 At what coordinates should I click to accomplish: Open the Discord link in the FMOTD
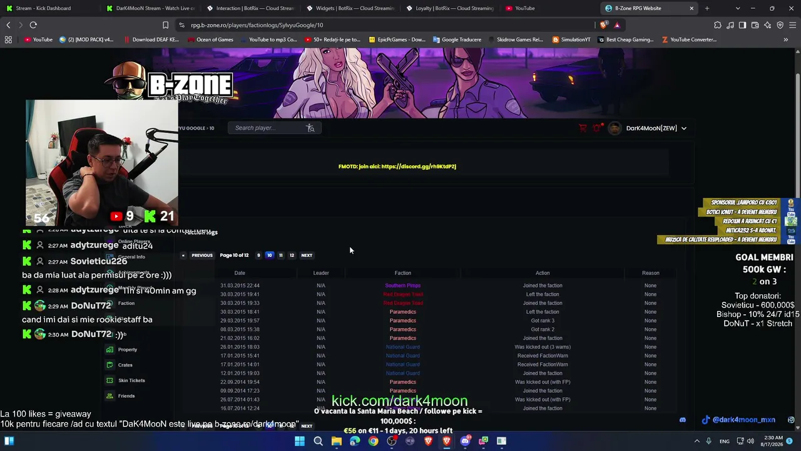tap(419, 167)
